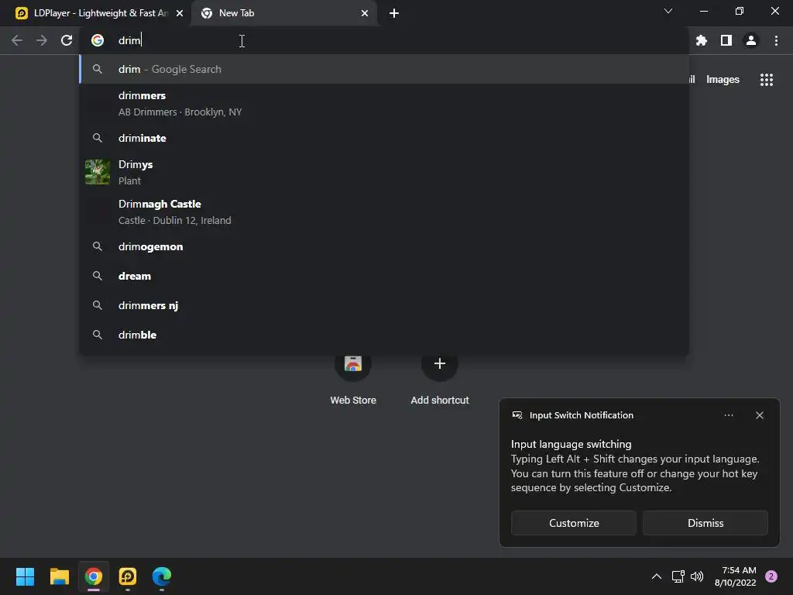Image resolution: width=793 pixels, height=595 pixels.
Task: Switch to the LDPlayer tab
Action: (x=100, y=13)
